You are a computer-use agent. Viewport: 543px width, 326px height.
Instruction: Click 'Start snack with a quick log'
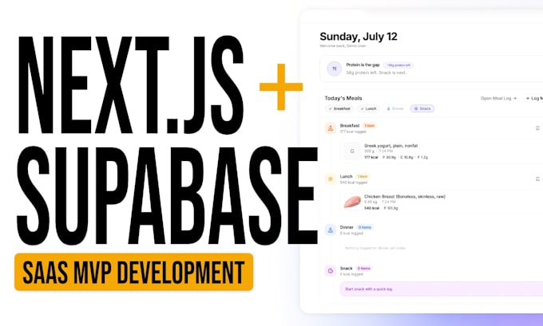coord(442,289)
